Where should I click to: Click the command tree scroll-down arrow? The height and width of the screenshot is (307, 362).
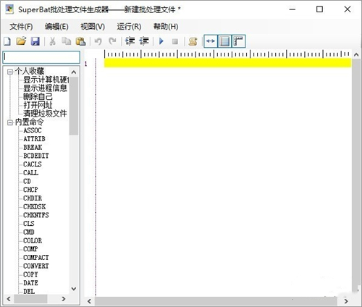74,289
